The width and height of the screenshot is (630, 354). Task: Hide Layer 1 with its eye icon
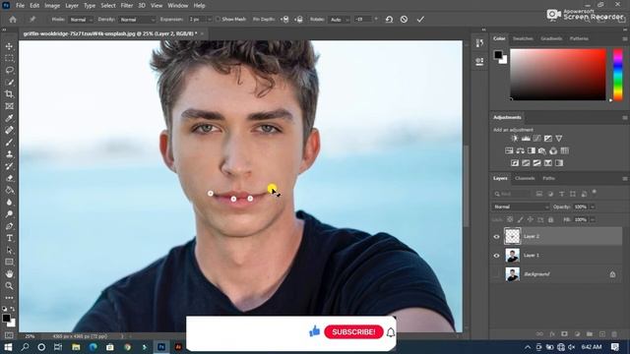click(x=496, y=256)
